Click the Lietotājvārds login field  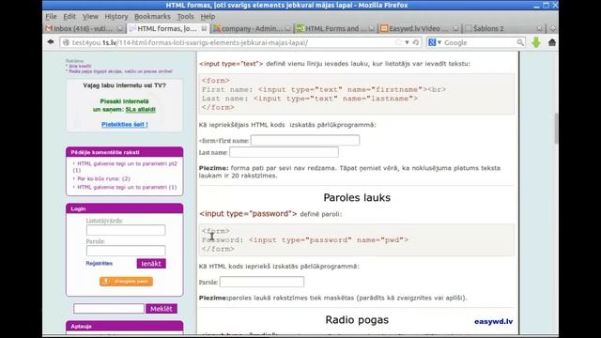point(126,230)
